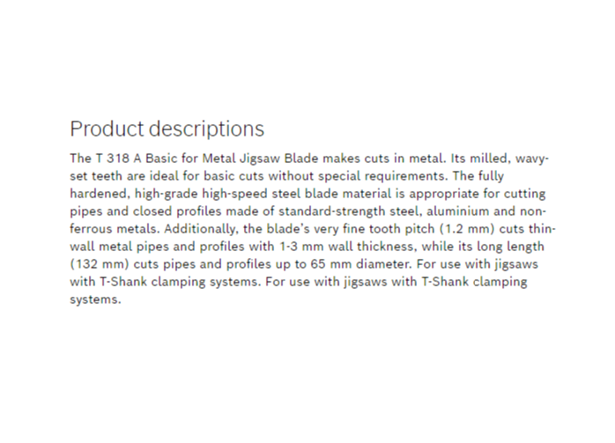Click the word "Additionally,"
Screen dimensions: 615x443
pos(202,229)
